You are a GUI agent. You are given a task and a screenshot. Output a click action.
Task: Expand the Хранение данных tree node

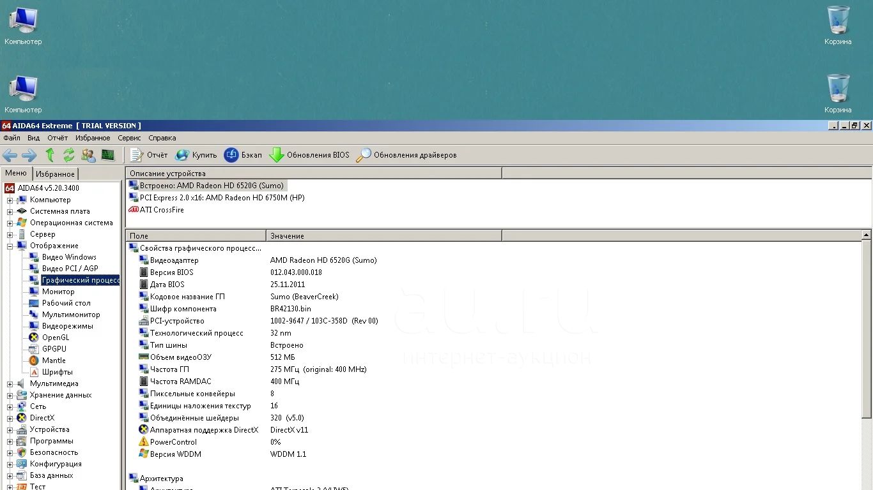10,396
